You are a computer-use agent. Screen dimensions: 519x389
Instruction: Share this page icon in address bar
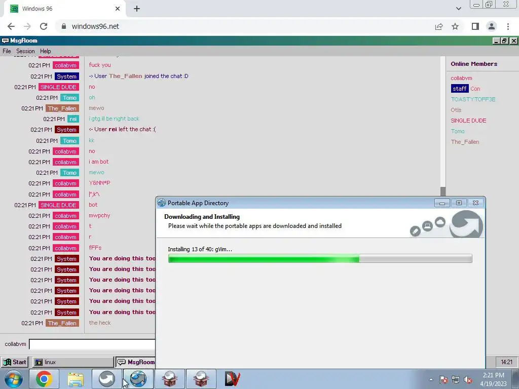tap(439, 26)
